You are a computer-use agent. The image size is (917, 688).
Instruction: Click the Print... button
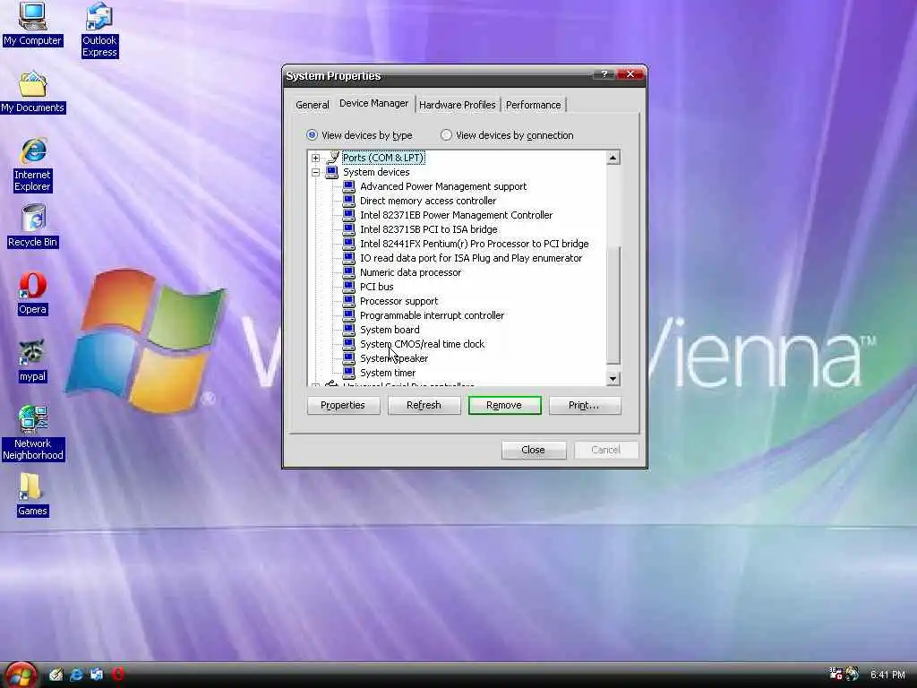tap(584, 405)
